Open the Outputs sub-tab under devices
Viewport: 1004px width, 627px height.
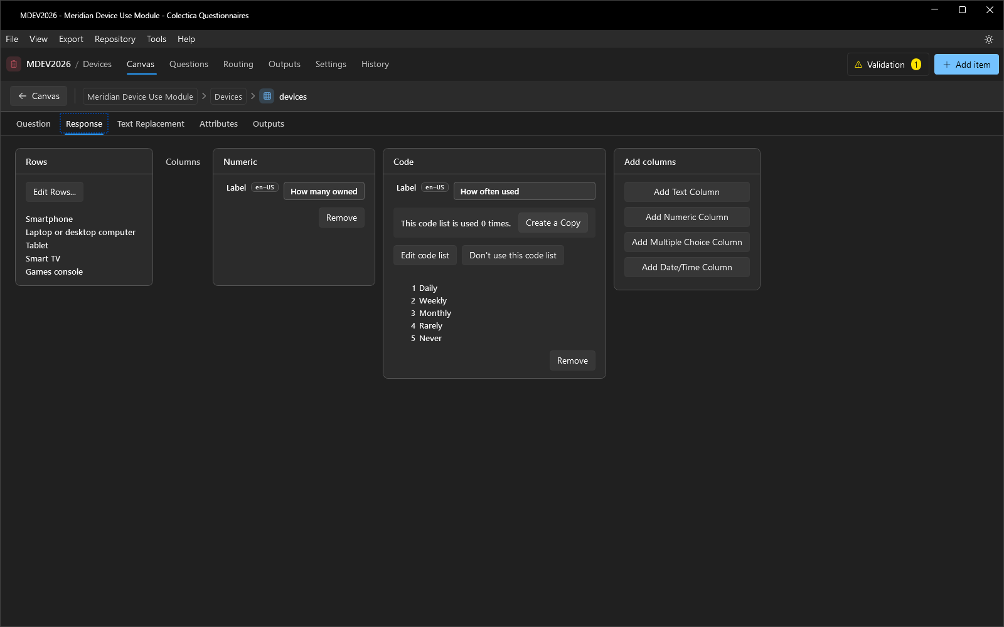pyautogui.click(x=269, y=124)
